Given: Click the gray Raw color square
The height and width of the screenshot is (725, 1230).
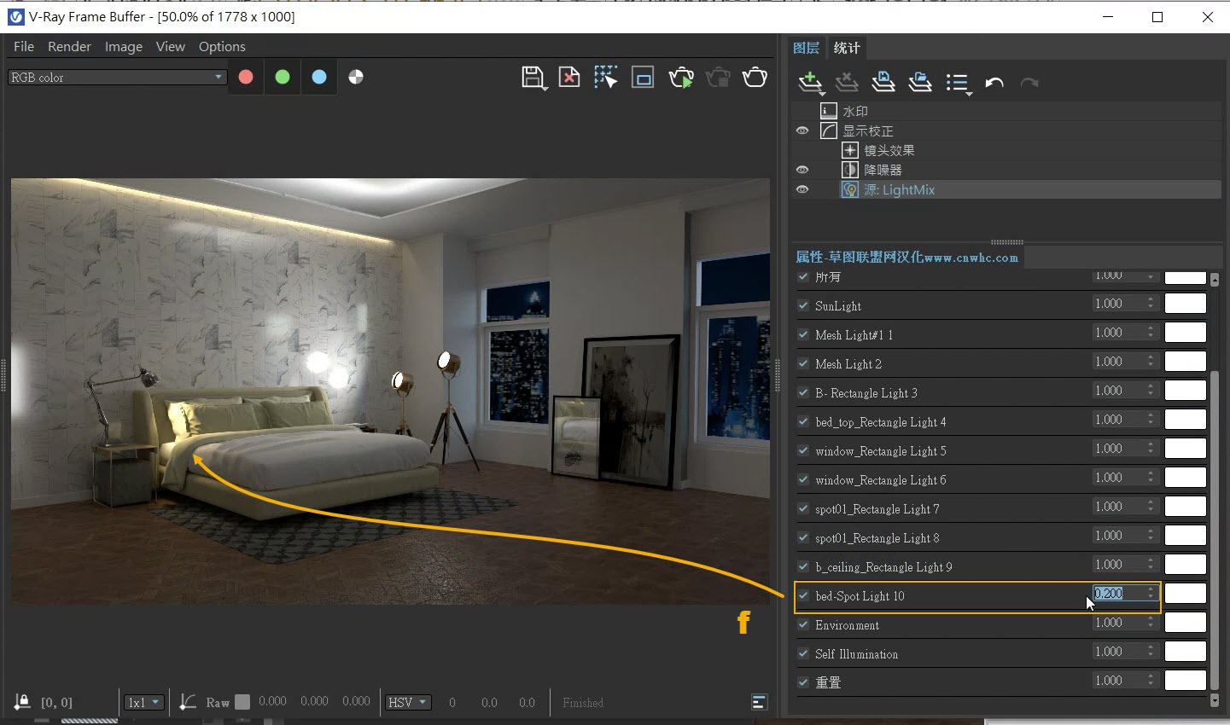Looking at the screenshot, I should click(242, 702).
